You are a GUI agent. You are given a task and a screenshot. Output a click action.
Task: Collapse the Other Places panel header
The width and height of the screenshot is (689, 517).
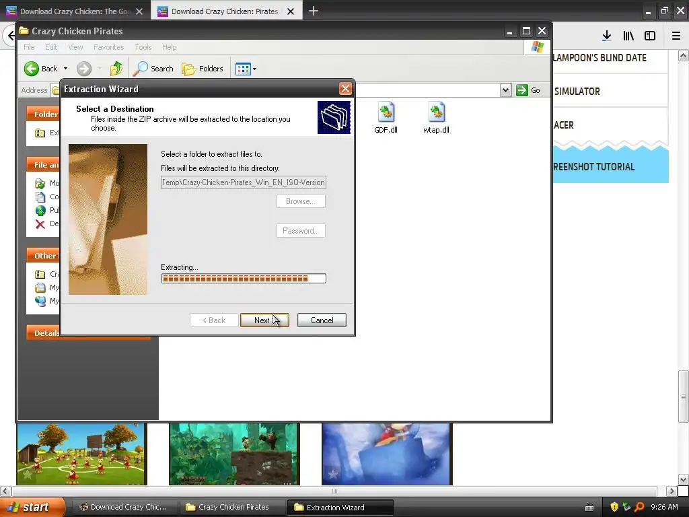[44, 255]
